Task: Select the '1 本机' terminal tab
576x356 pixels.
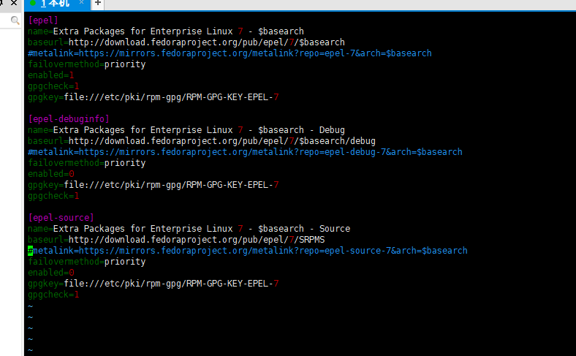Action: (55, 4)
